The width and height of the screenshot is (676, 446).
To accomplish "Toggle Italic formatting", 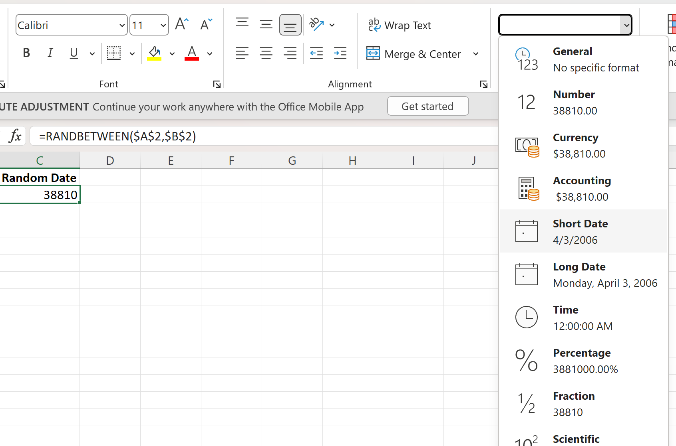I will [50, 53].
